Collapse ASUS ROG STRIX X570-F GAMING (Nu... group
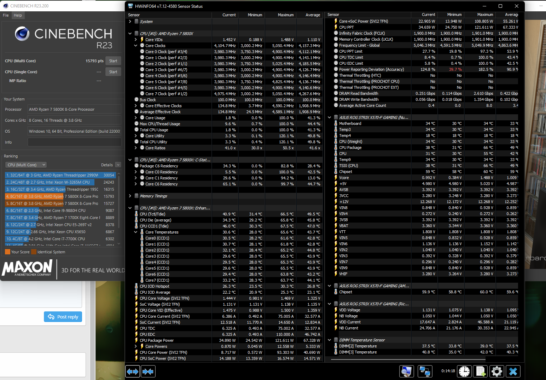The height and width of the screenshot is (380, 546). 330,117
